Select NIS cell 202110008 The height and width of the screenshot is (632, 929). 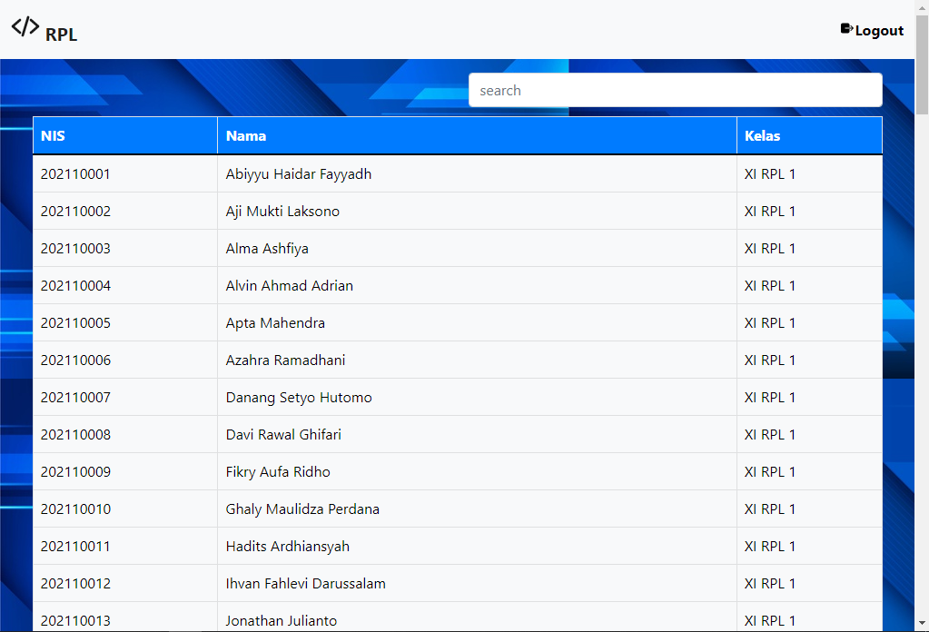click(75, 435)
